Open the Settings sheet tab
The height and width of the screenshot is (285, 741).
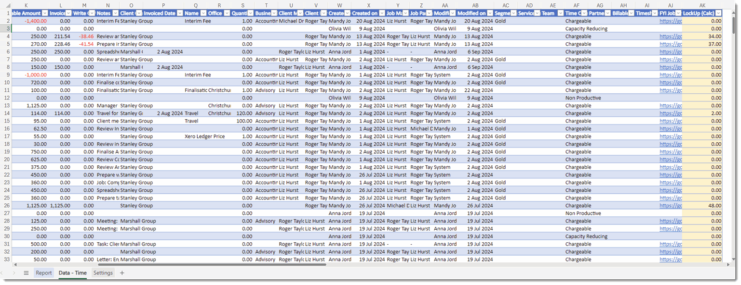[103, 273]
